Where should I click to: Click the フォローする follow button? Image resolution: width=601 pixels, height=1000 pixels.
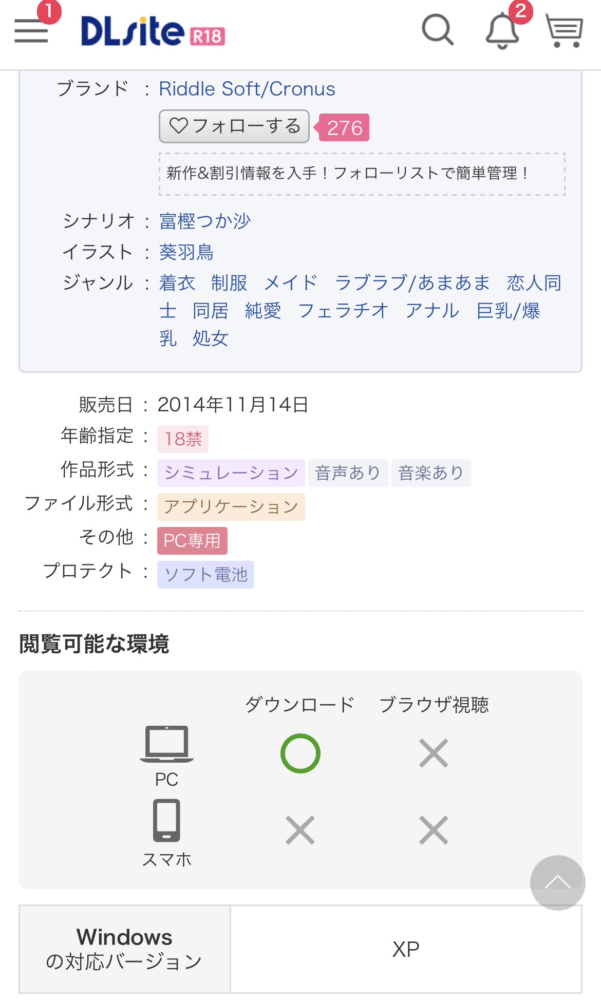234,126
